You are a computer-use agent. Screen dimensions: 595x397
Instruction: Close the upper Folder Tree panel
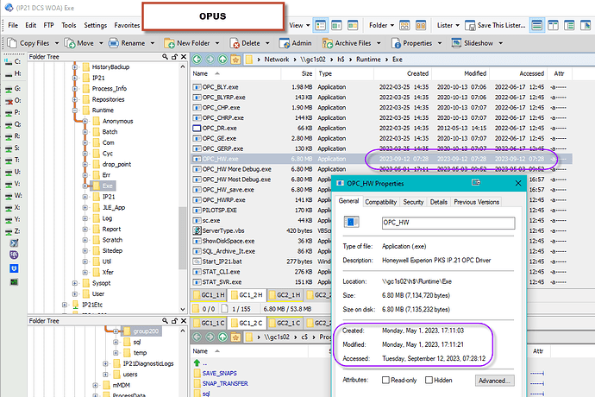pos(184,57)
